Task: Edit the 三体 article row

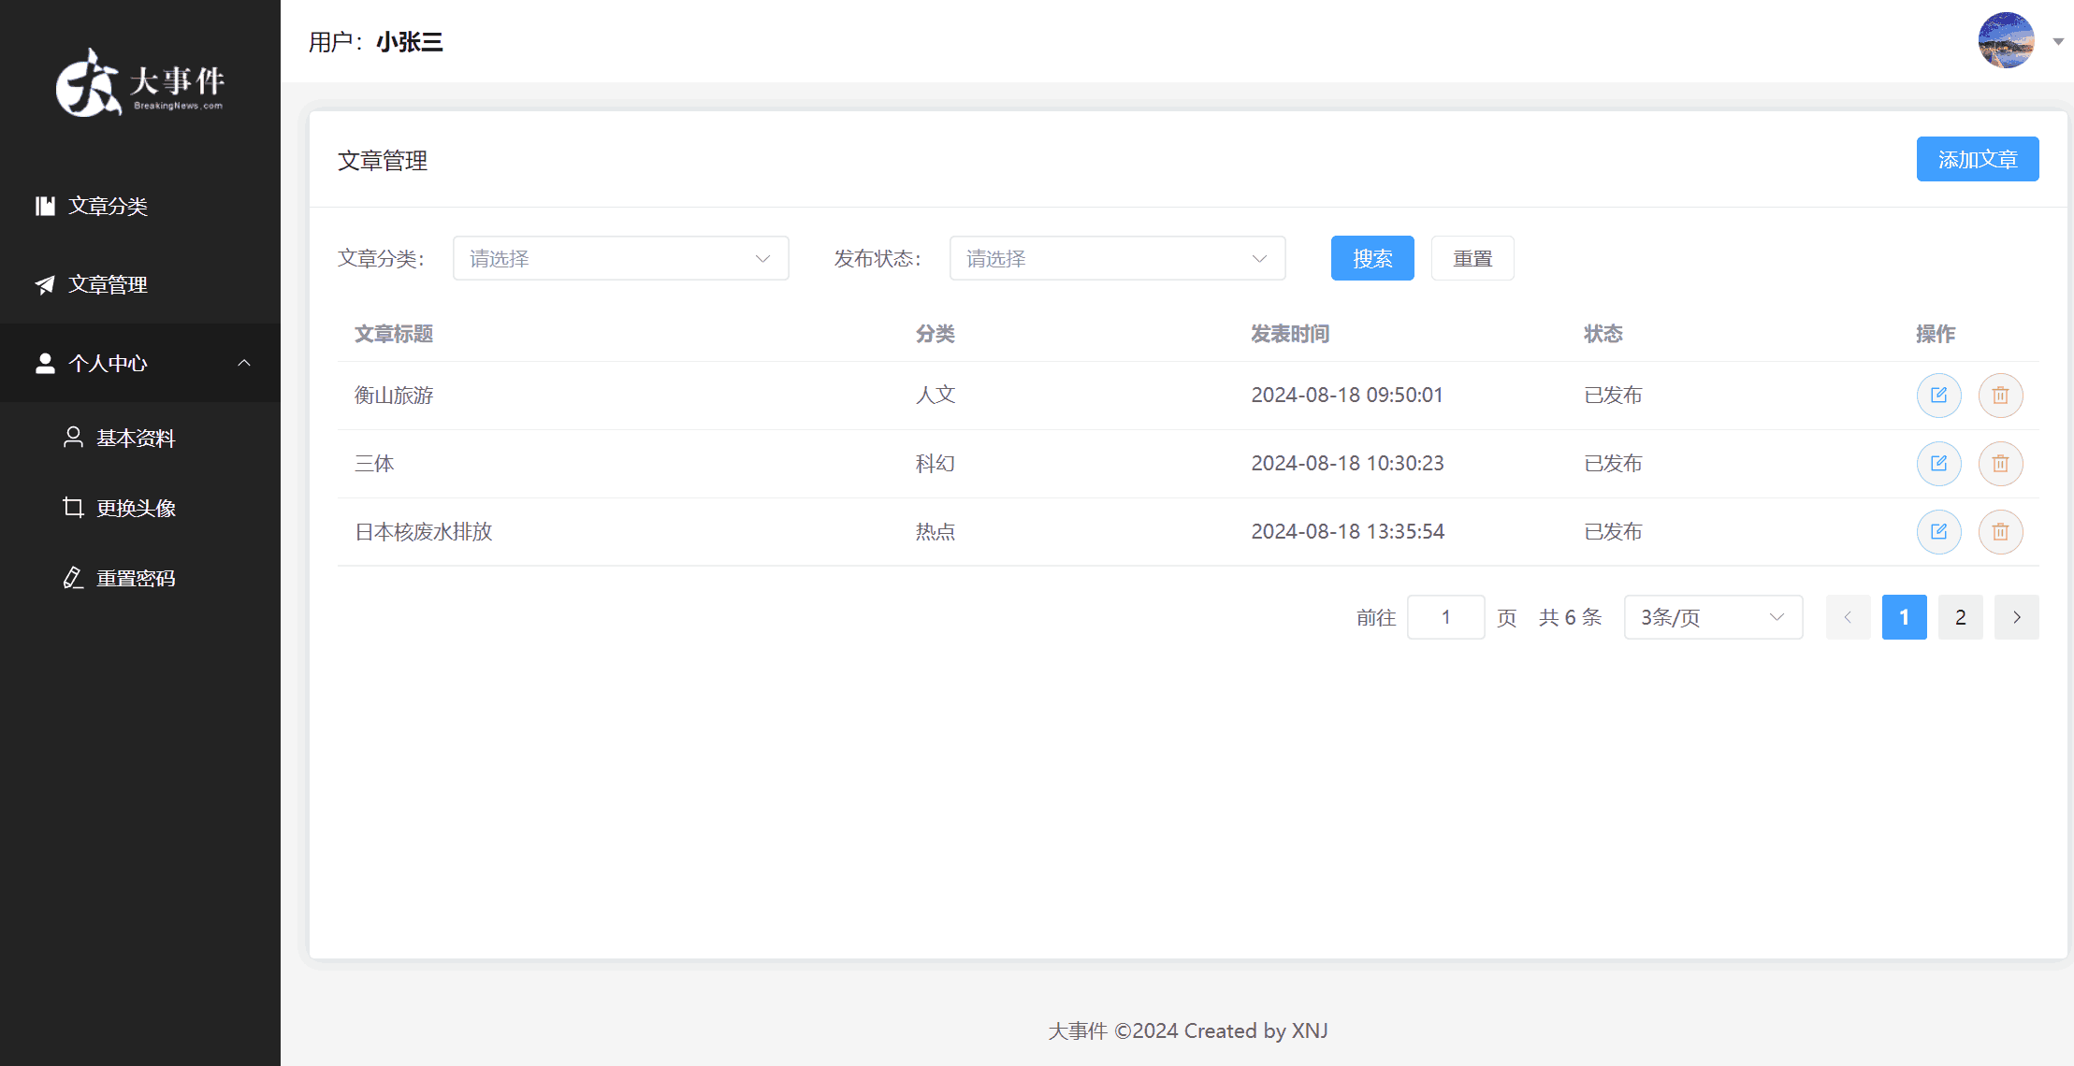Action: click(1938, 464)
